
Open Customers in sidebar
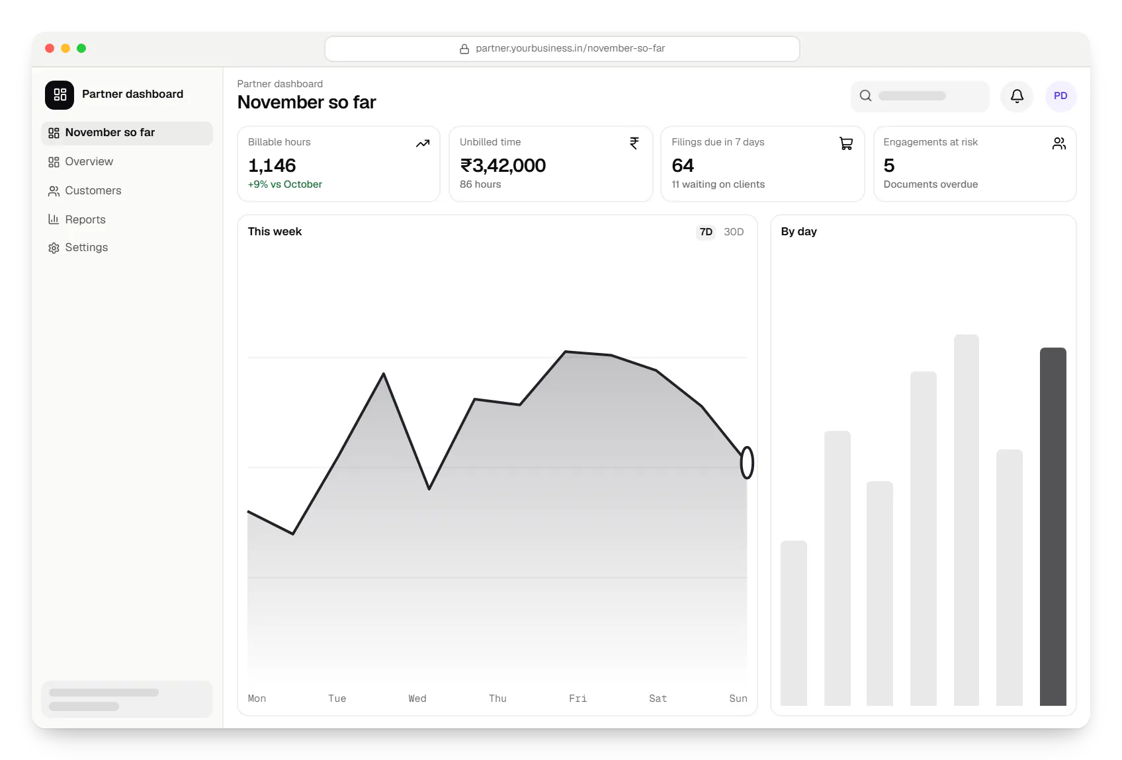(127, 191)
